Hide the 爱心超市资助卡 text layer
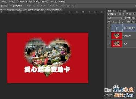The width and height of the screenshot is (136, 99). coord(109,28)
